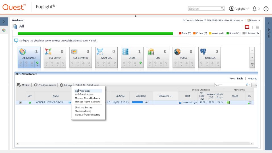Select the SQL Server BI tile

click(80, 57)
